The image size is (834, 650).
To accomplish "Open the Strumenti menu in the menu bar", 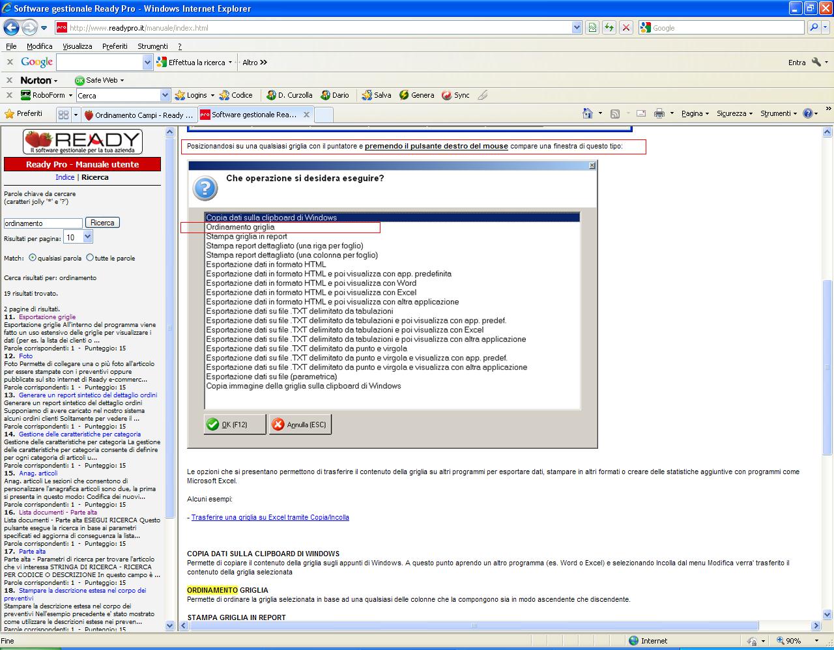I will point(152,46).
